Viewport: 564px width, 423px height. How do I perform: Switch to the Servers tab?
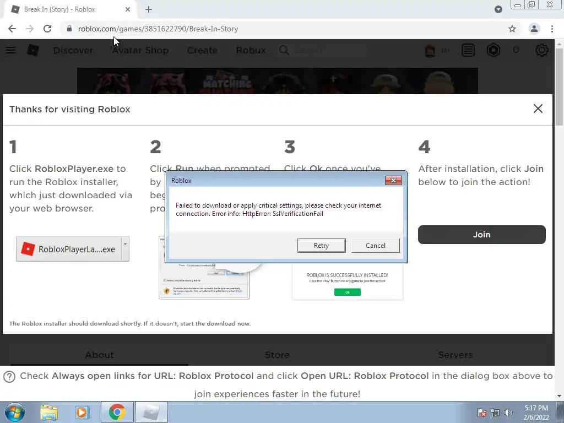[x=455, y=355]
